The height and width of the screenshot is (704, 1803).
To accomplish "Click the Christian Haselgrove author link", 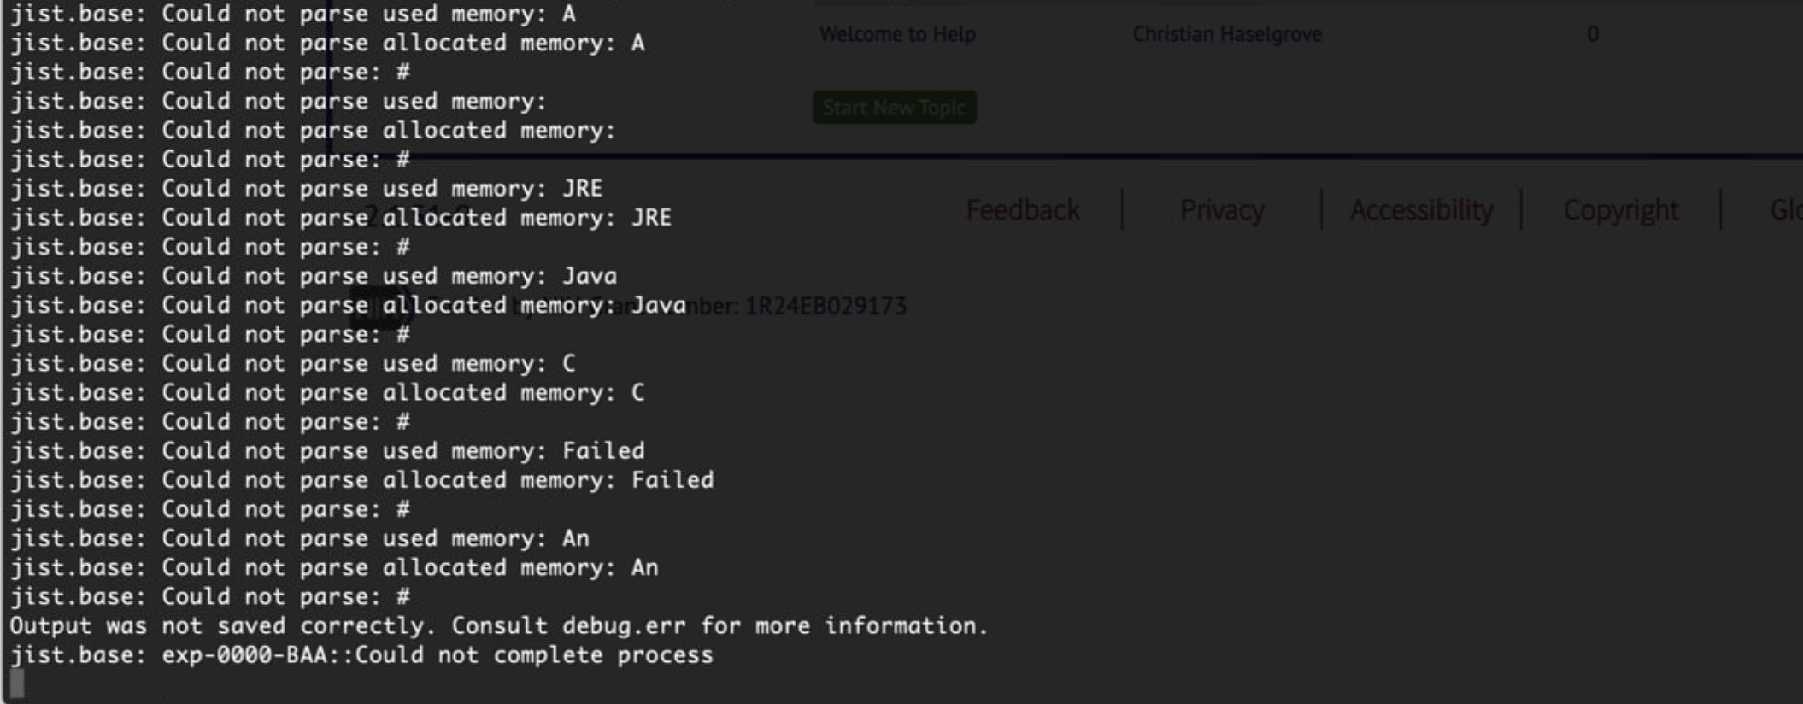I will [x=1226, y=34].
